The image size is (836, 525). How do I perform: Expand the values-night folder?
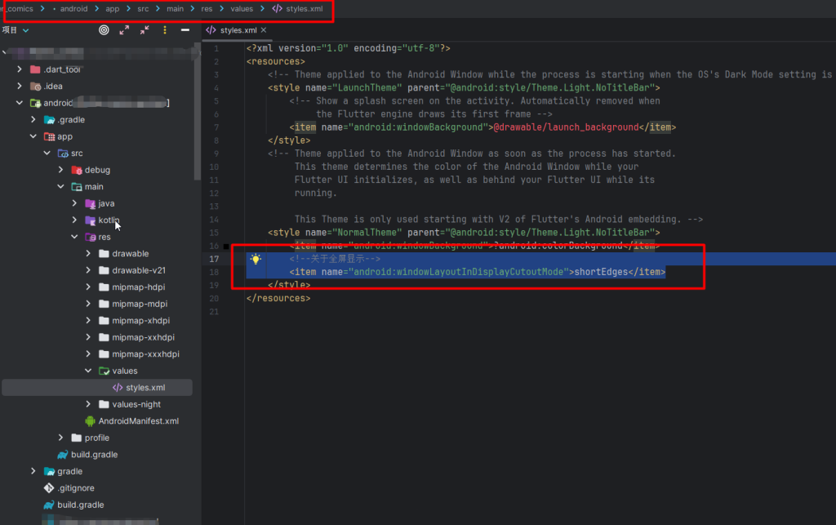point(88,404)
